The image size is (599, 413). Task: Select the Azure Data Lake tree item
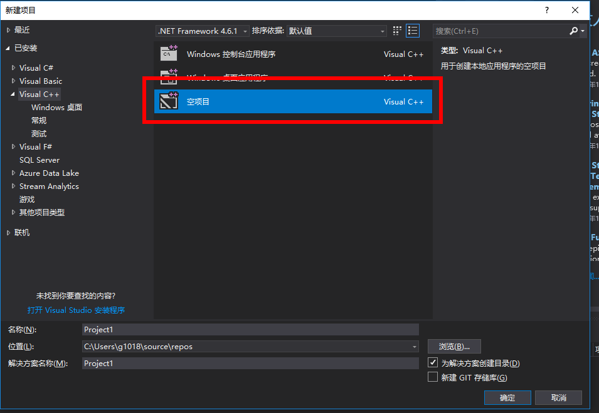tap(50, 173)
